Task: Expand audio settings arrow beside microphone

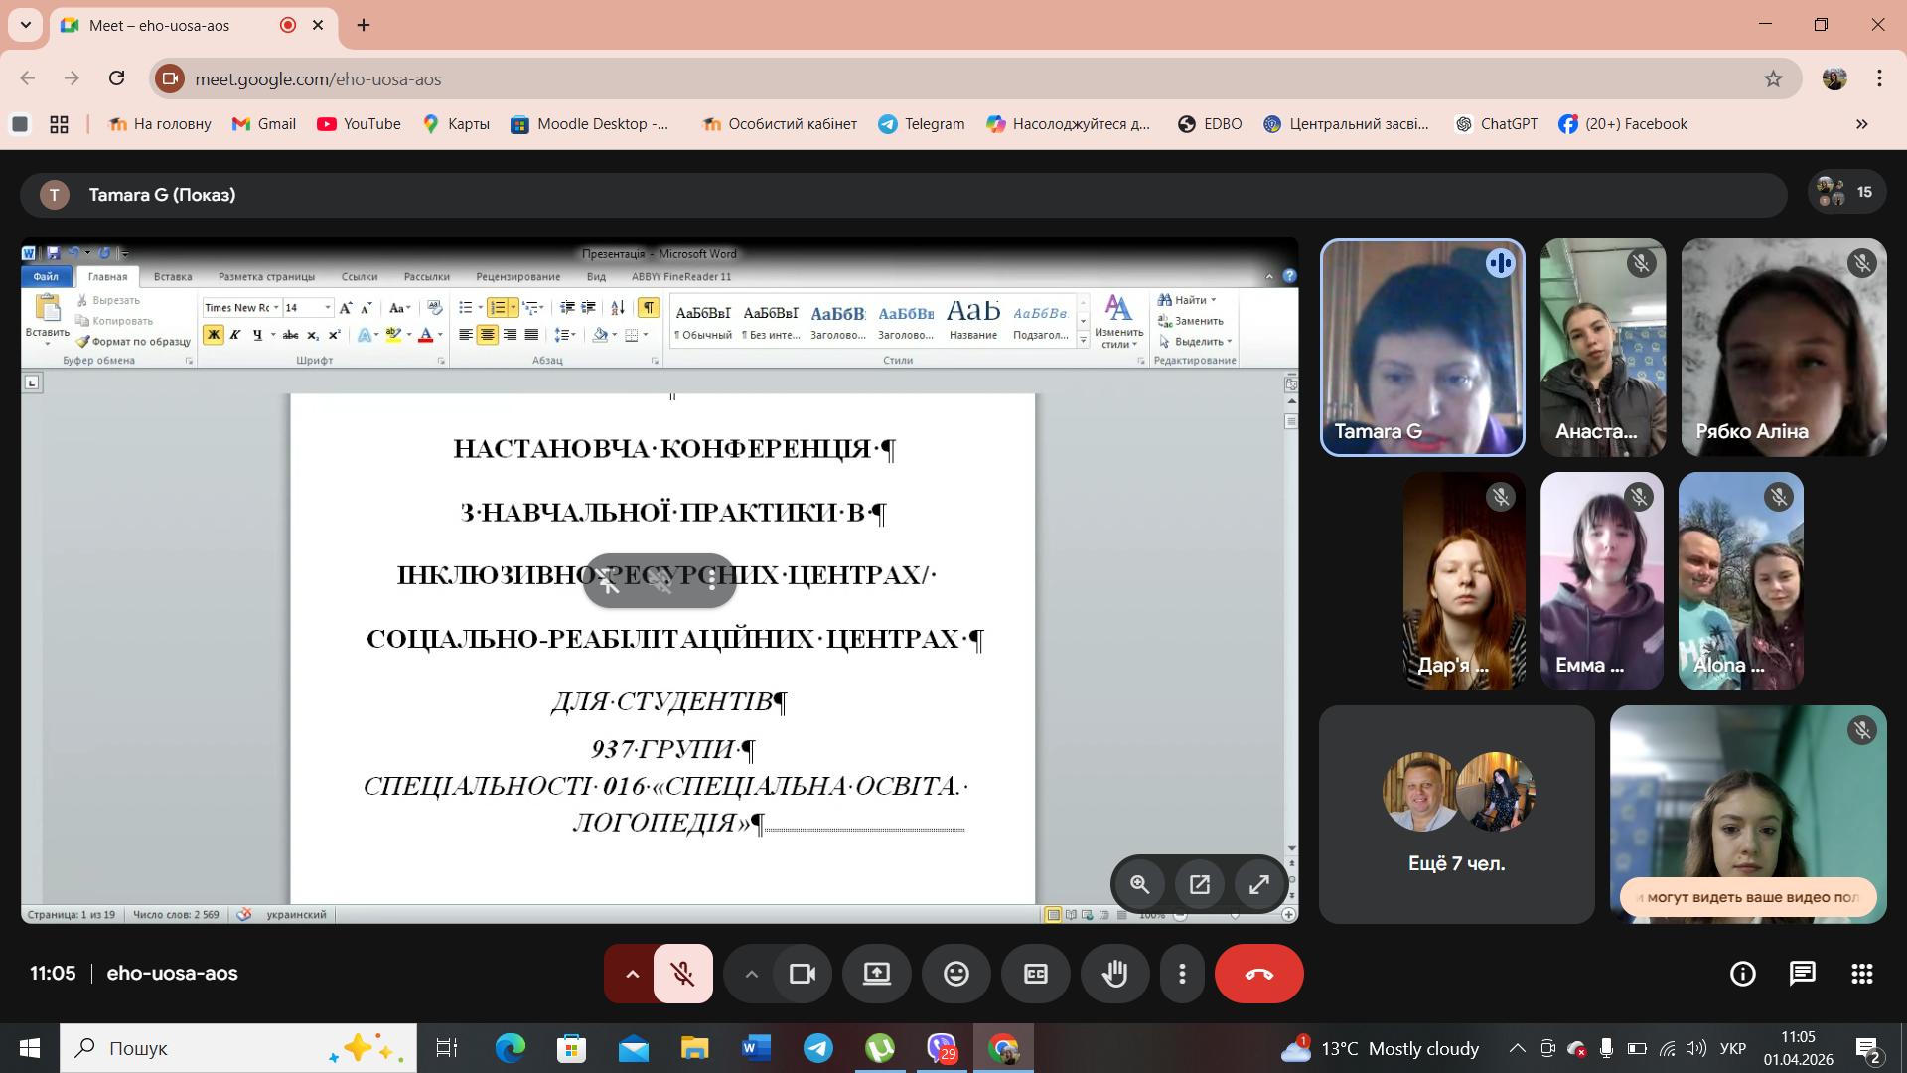Action: pyautogui.click(x=632, y=974)
